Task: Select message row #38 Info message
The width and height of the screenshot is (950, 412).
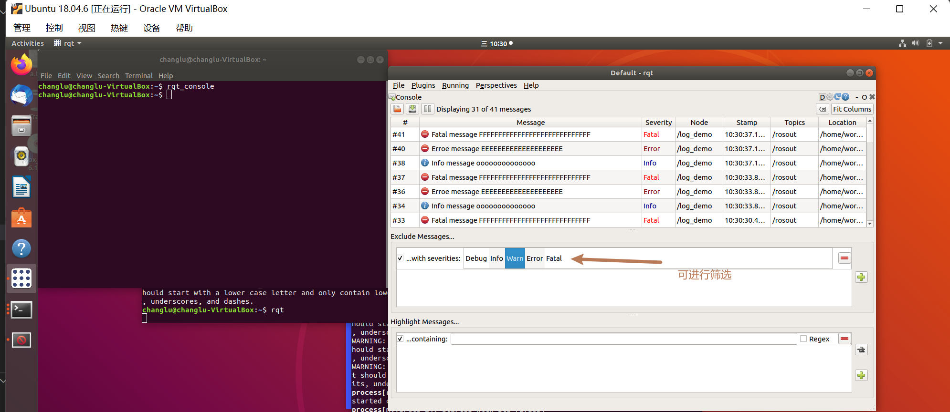Action: [628, 163]
